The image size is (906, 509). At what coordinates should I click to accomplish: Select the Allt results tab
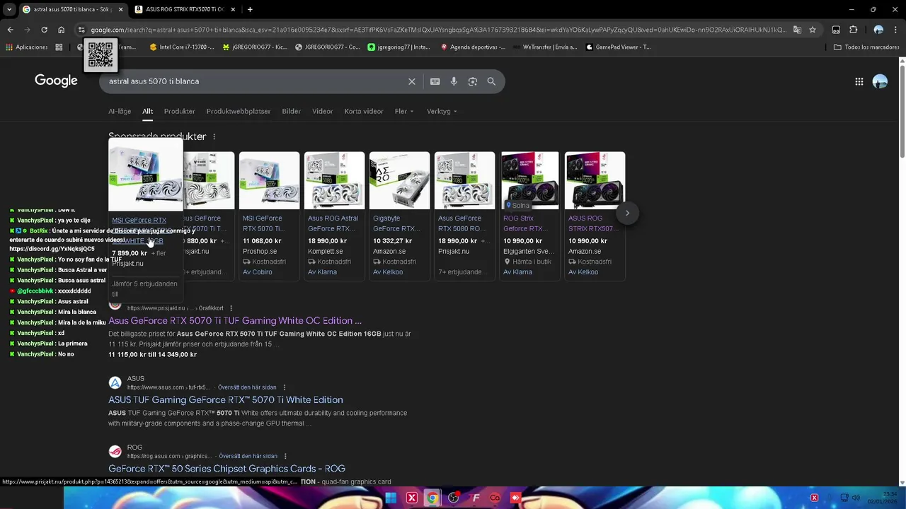[x=147, y=111]
